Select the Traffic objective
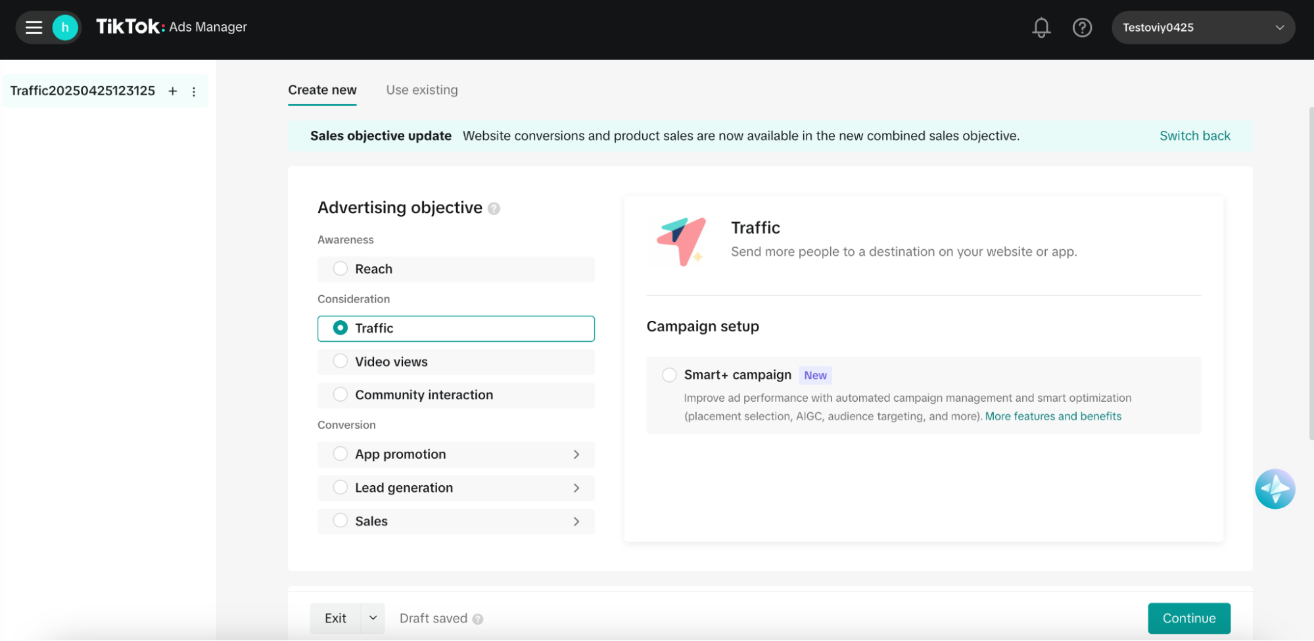 coord(456,328)
